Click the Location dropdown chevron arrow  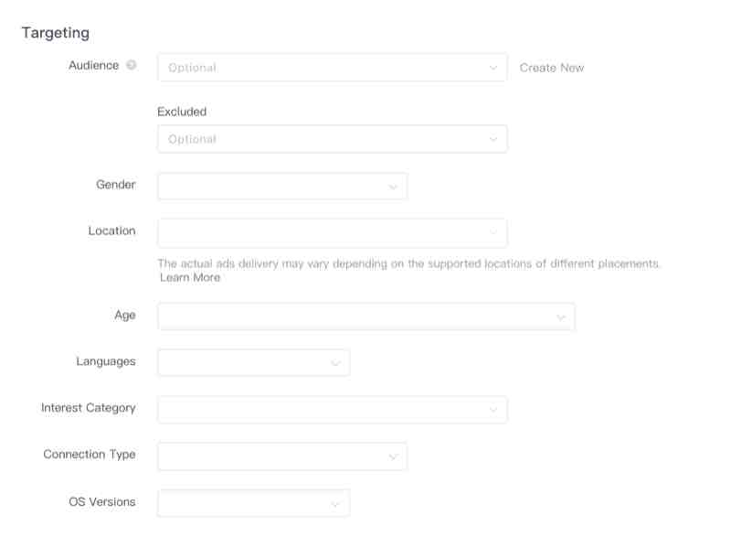[493, 232]
